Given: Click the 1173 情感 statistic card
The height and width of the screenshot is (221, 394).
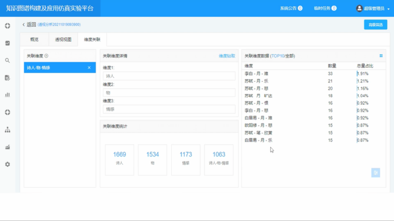Looking at the screenshot, I should pyautogui.click(x=186, y=160).
